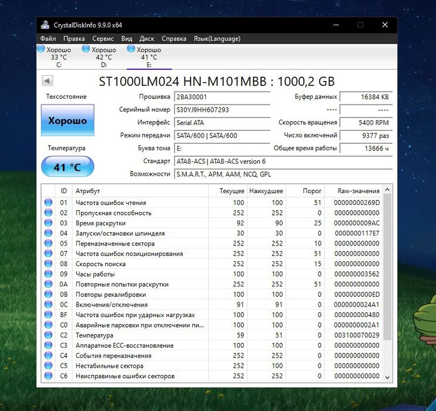The image size is (436, 411).
Task: Click status orb for C2 Температура
Action: [x=48, y=335]
